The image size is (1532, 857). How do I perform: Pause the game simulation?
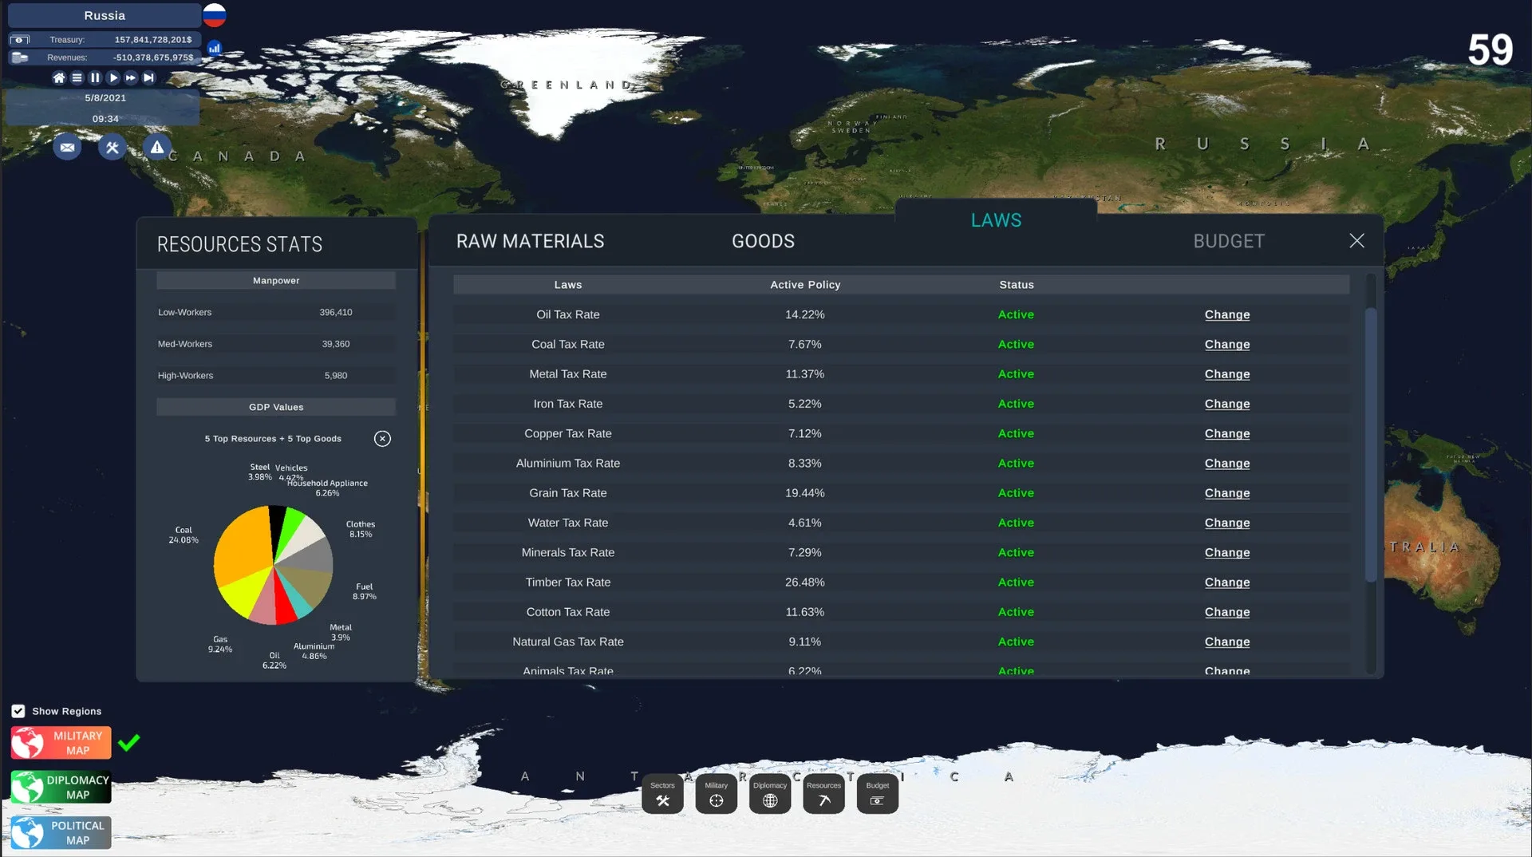pos(95,77)
